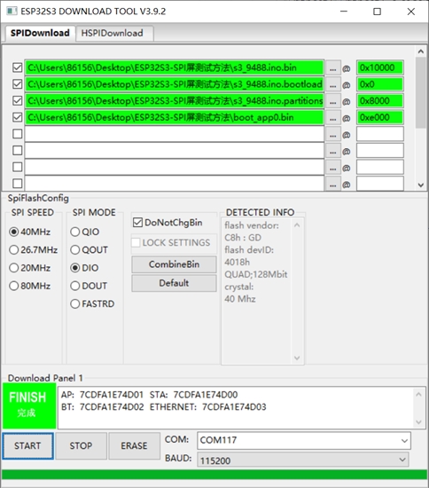Click the bootloader file path field
Viewport: 429px width, 488px height.
pos(175,84)
